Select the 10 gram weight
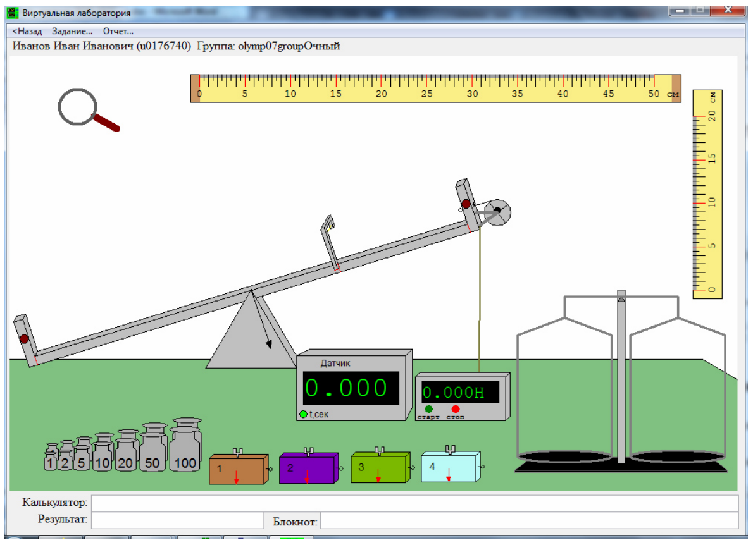This screenshot has width=753, height=545. point(103,452)
